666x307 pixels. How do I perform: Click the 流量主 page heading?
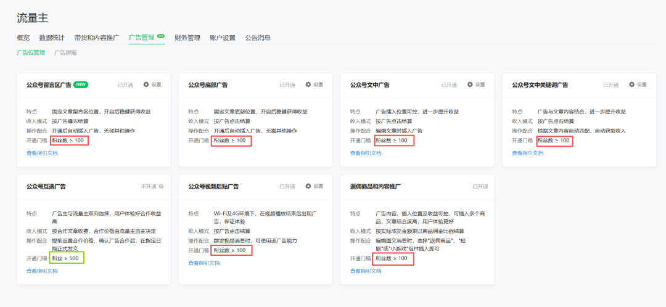point(32,18)
